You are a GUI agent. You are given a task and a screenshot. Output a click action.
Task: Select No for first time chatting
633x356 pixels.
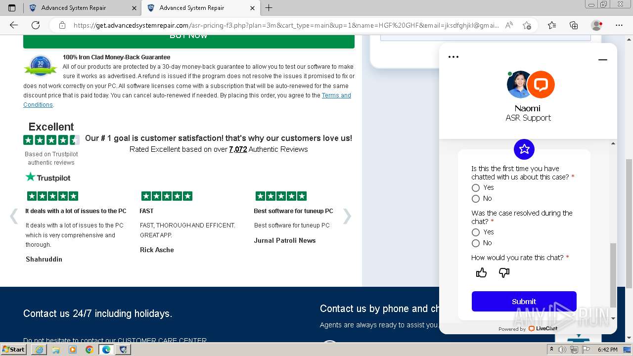tap(476, 199)
